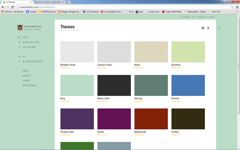Open the Ebay bookmark

pos(139,12)
